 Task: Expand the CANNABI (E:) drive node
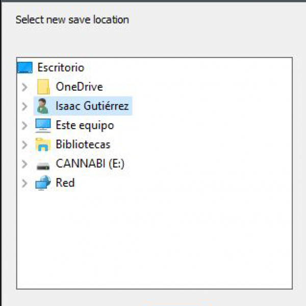click(x=24, y=164)
